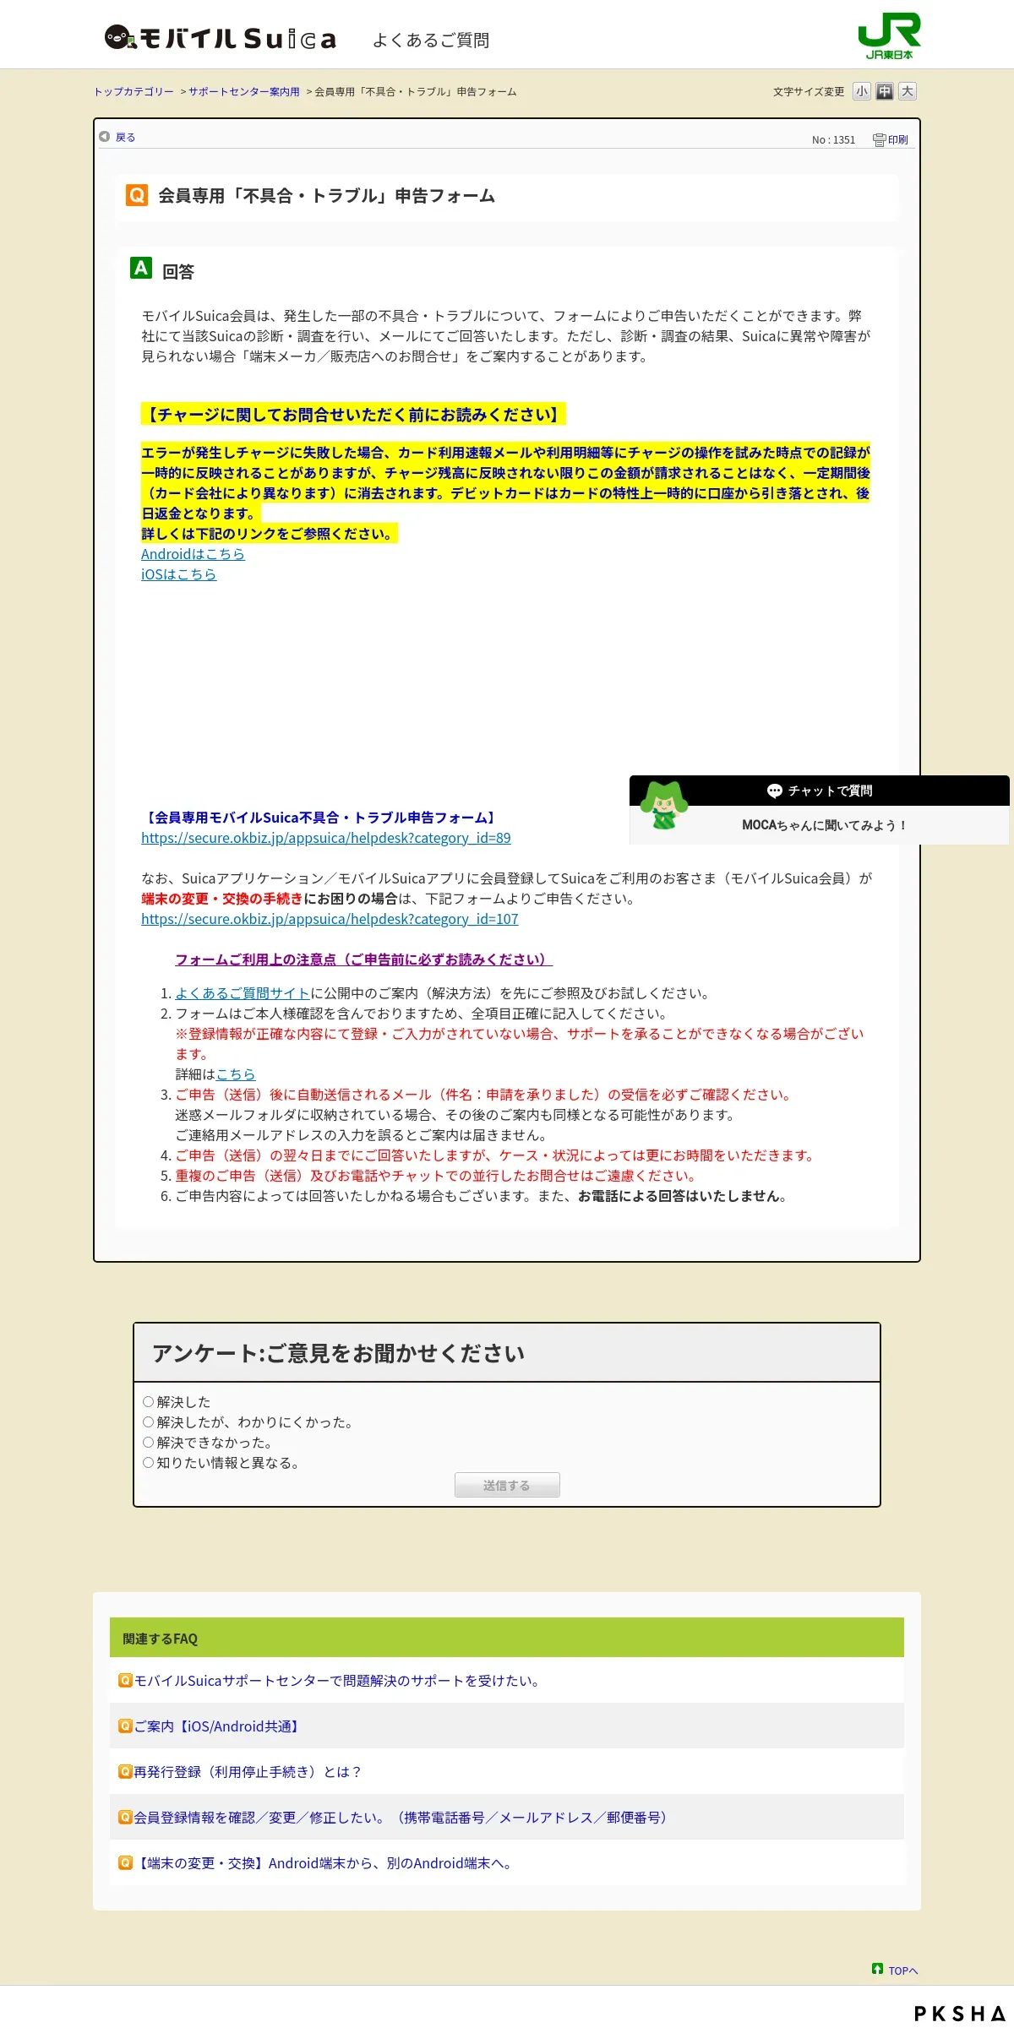Open チャットで質問 chat bar
This screenshot has width=1014, height=2033.
(x=820, y=791)
